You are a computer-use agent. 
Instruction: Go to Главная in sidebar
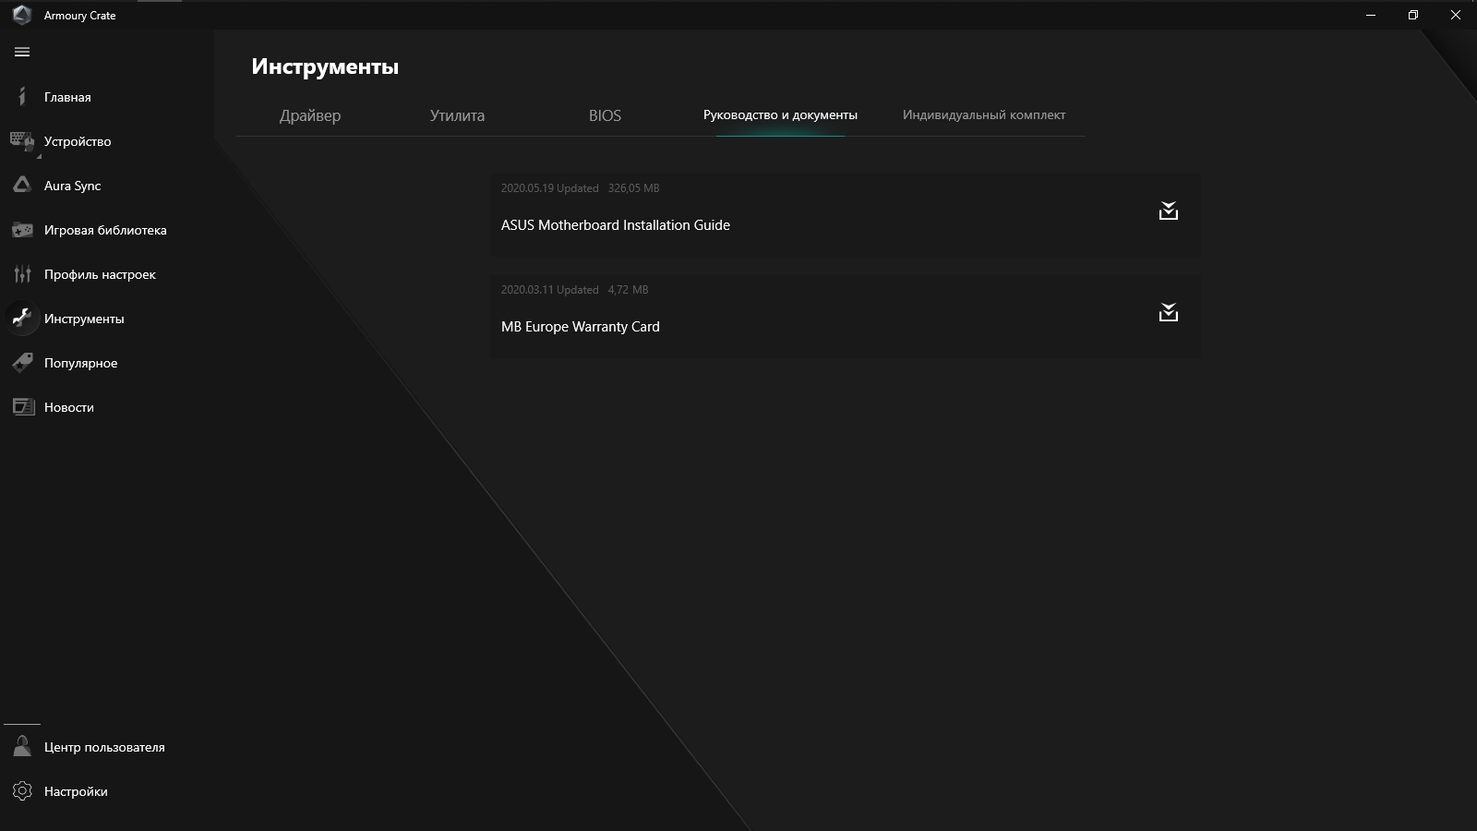tap(67, 97)
